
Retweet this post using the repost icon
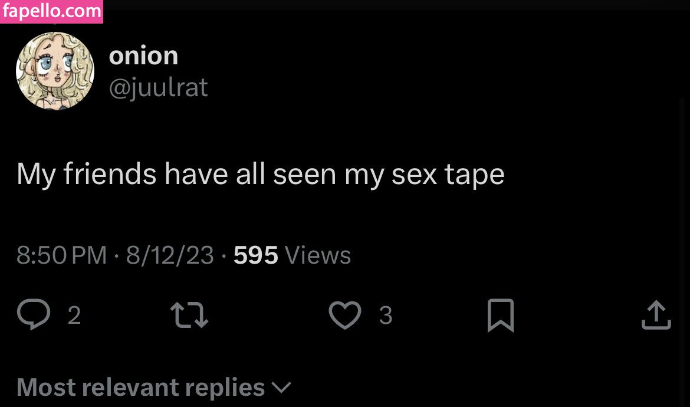pos(189,315)
